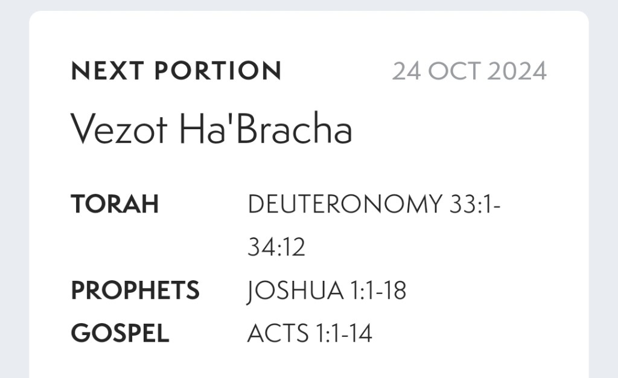Open the Acts 1:1-14 Gospel reading

click(310, 333)
